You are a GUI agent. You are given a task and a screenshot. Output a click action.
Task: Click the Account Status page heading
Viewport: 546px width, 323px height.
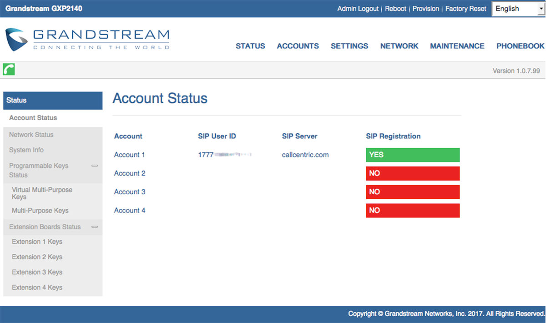160,98
